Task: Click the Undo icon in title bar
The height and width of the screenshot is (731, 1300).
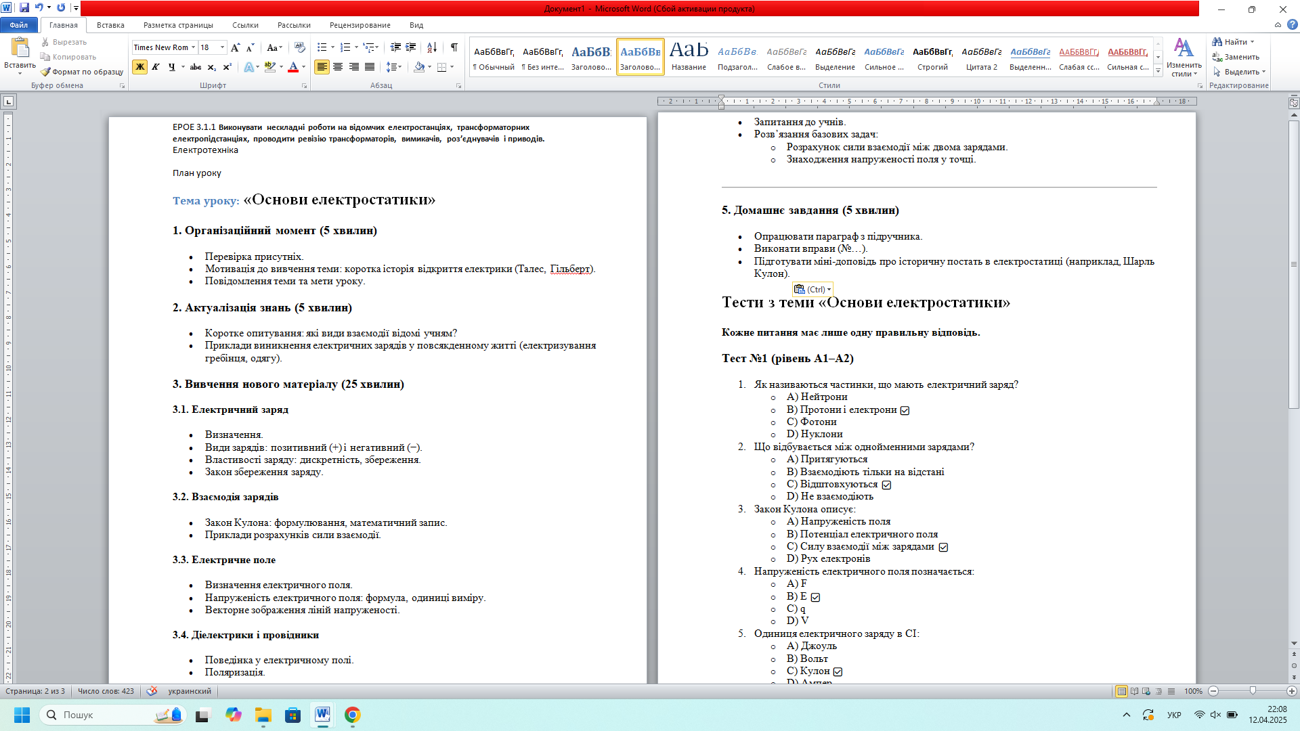Action: coord(39,8)
